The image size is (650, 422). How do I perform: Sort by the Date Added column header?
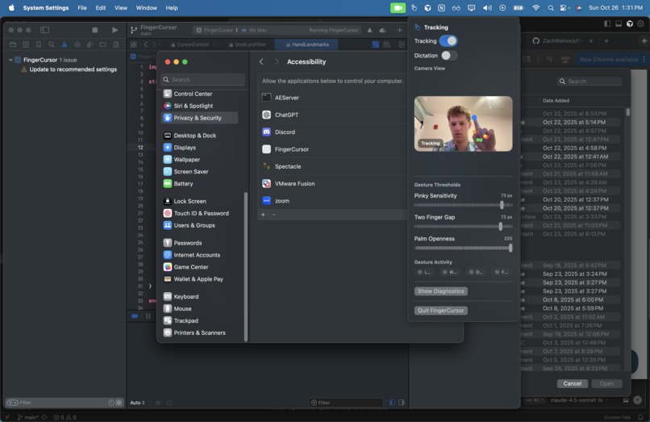point(556,100)
